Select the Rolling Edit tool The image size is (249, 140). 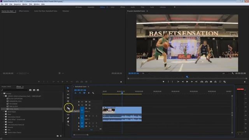click(68, 98)
